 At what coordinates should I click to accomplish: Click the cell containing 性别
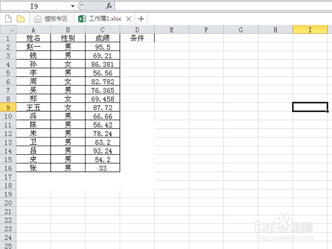(68, 38)
